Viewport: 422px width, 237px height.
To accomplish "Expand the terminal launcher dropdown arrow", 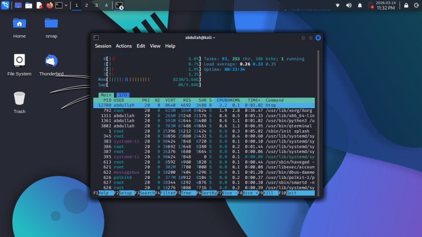I will tap(66, 5).
